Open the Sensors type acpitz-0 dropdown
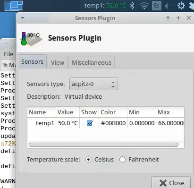The height and width of the screenshot is (188, 194). (x=93, y=84)
